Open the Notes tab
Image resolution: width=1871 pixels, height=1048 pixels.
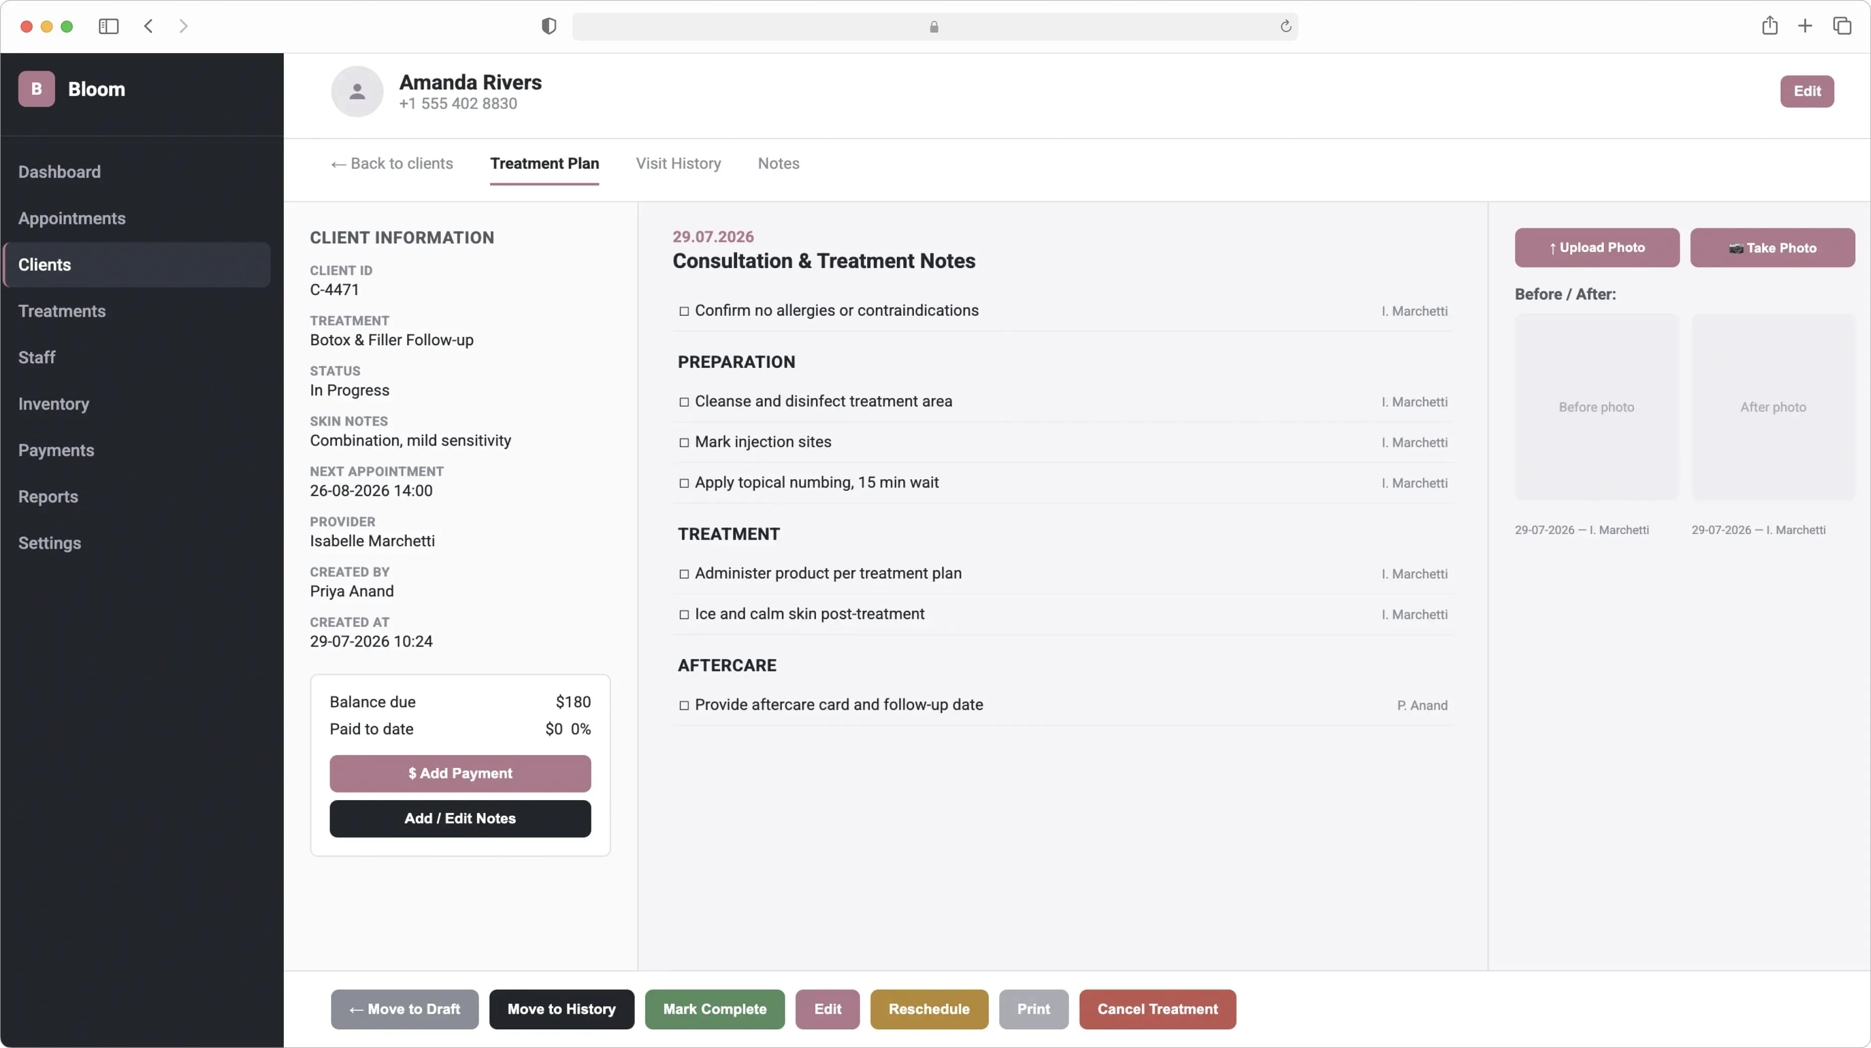point(778,163)
